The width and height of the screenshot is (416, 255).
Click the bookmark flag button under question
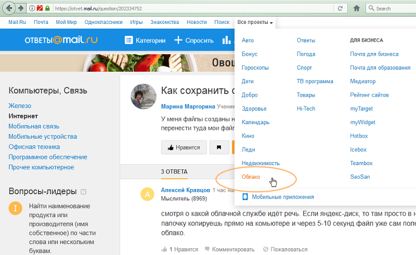pyautogui.click(x=219, y=147)
